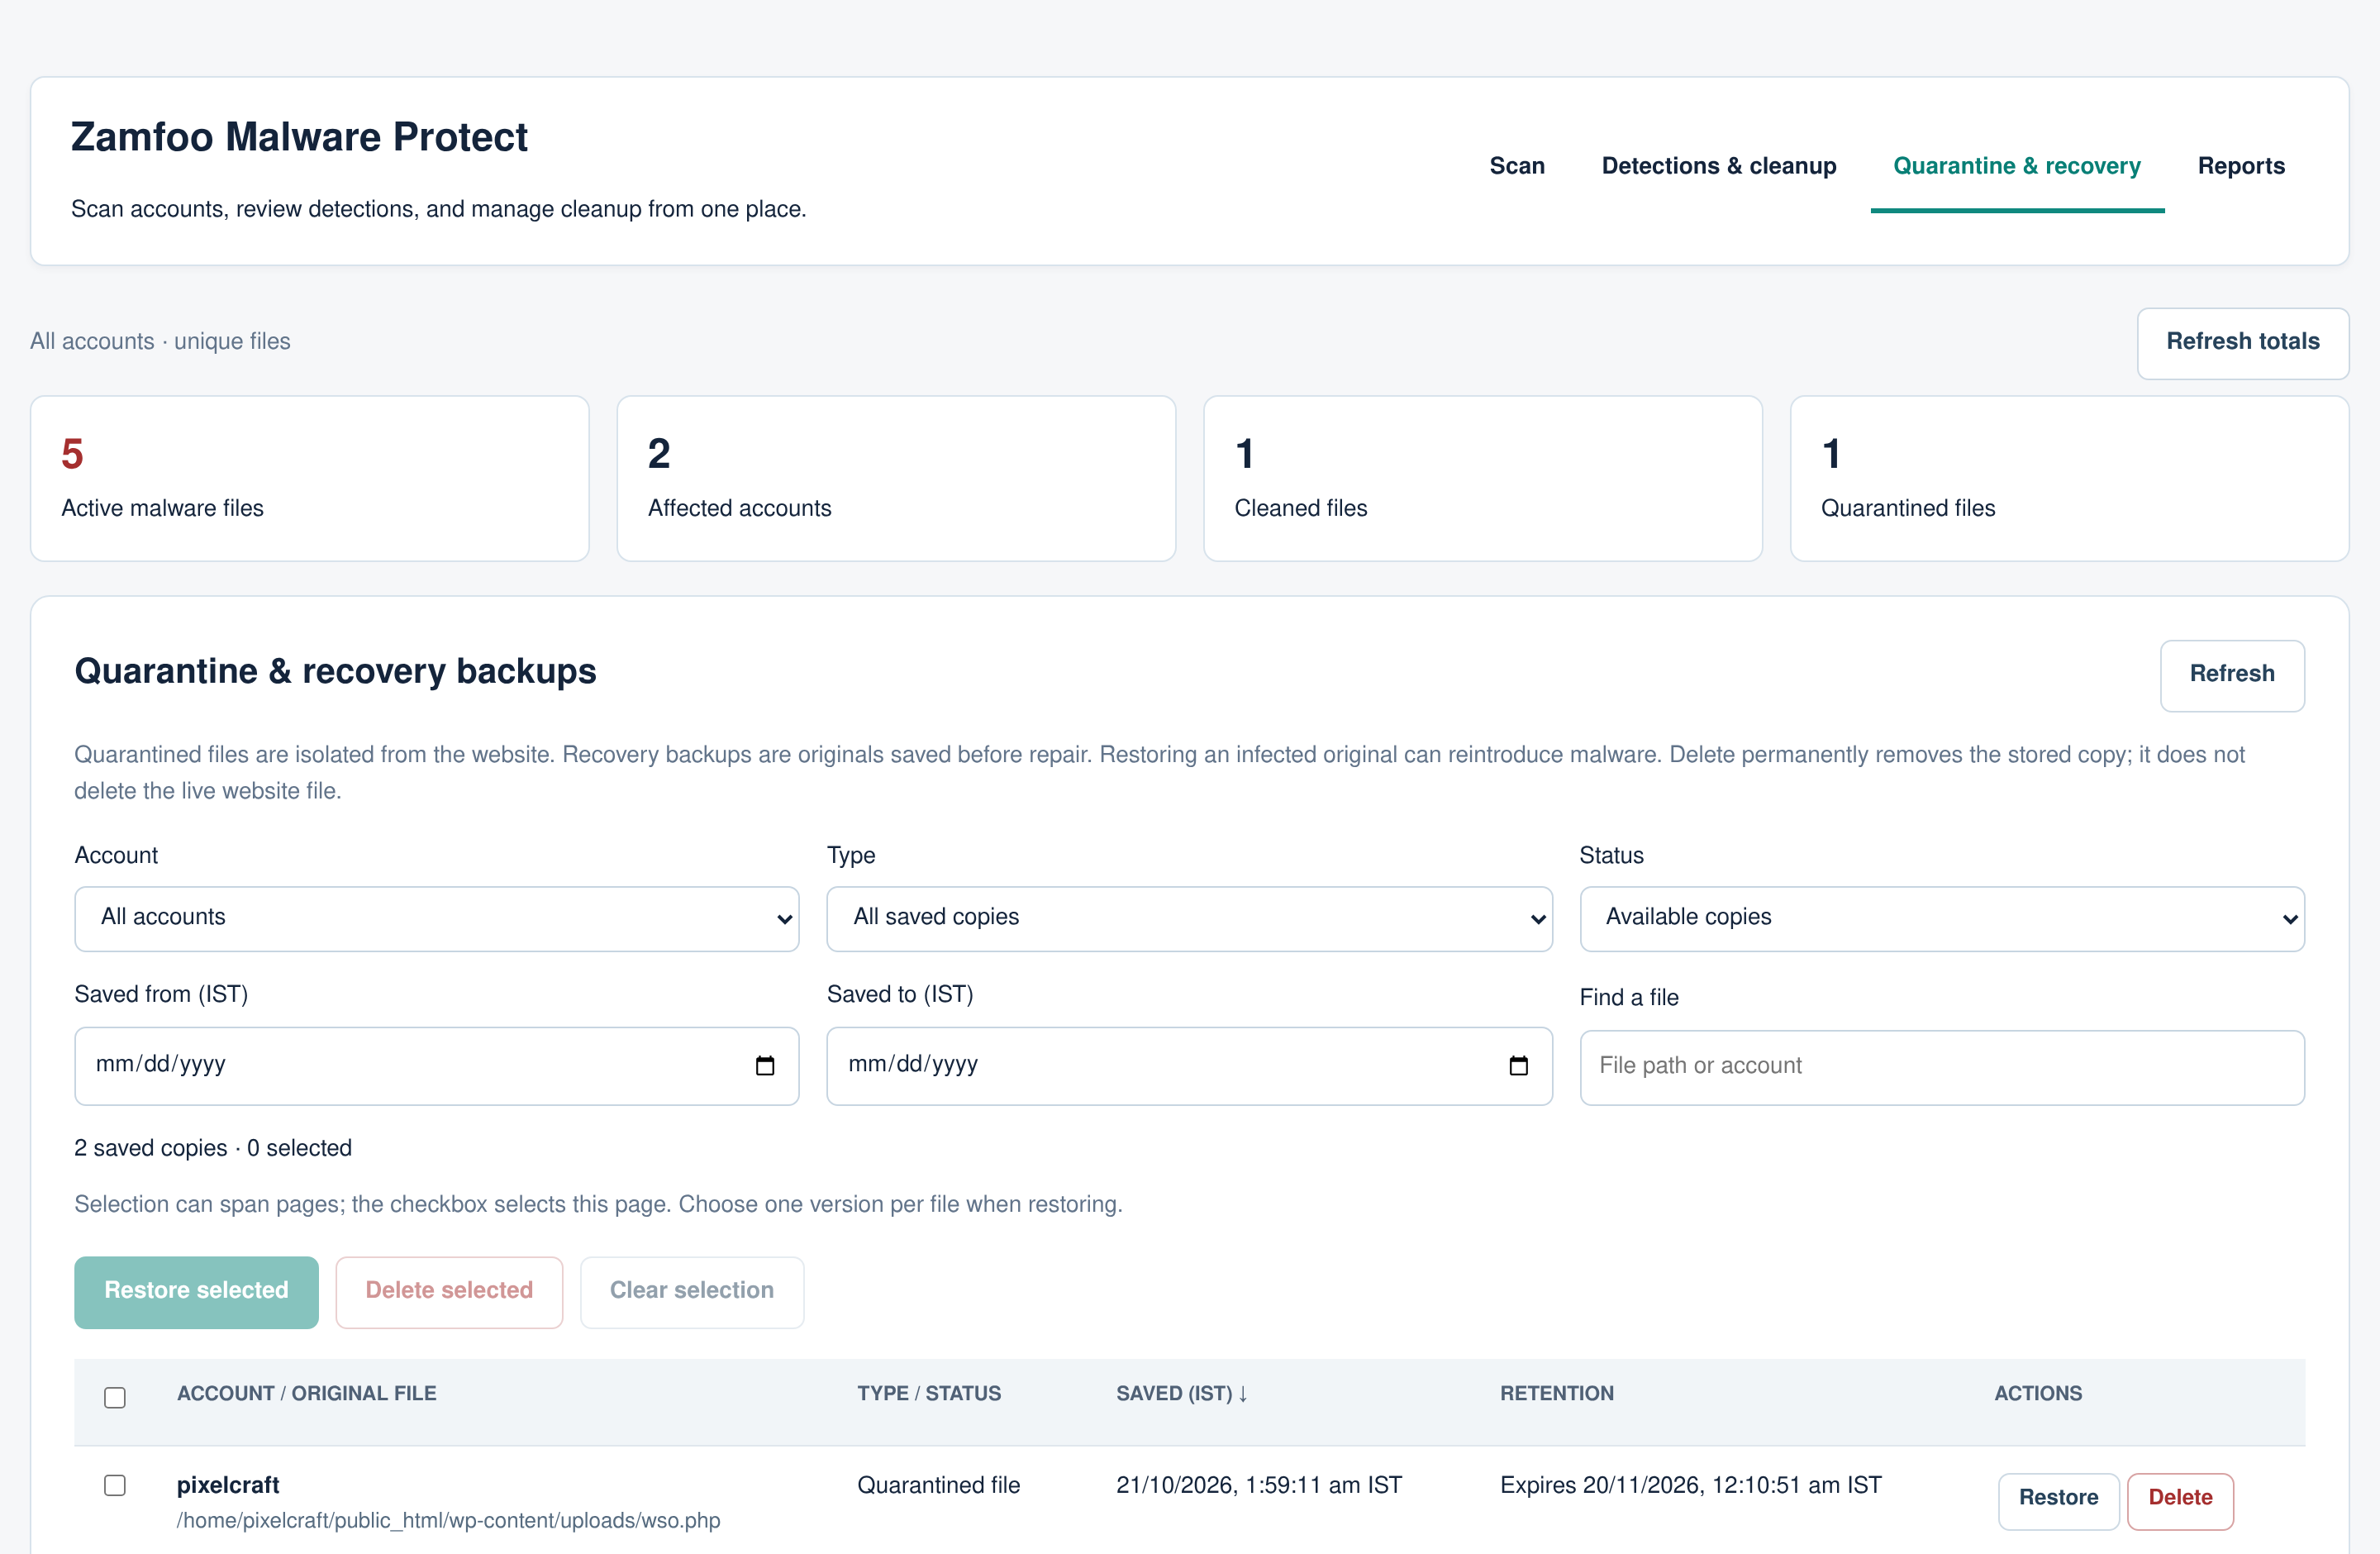Open the Saved from calendar picker icon

click(765, 1066)
